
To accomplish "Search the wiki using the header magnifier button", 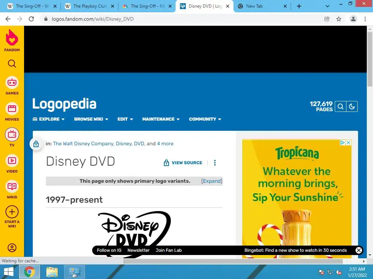I will [x=341, y=106].
